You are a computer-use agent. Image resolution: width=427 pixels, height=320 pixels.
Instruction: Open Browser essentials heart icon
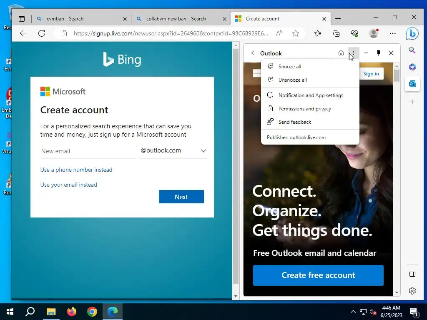point(354,33)
